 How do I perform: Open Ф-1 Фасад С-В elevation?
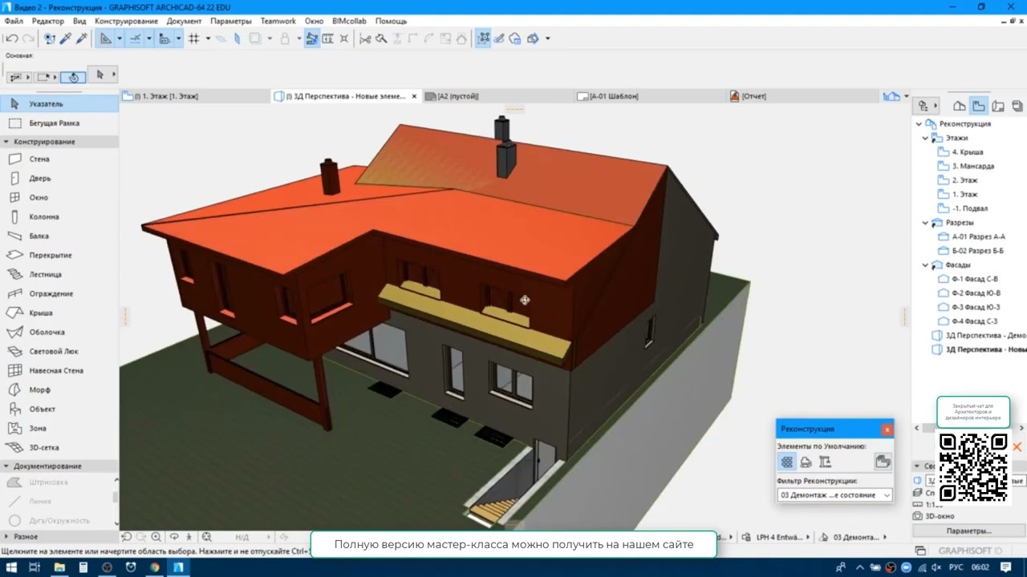click(975, 280)
